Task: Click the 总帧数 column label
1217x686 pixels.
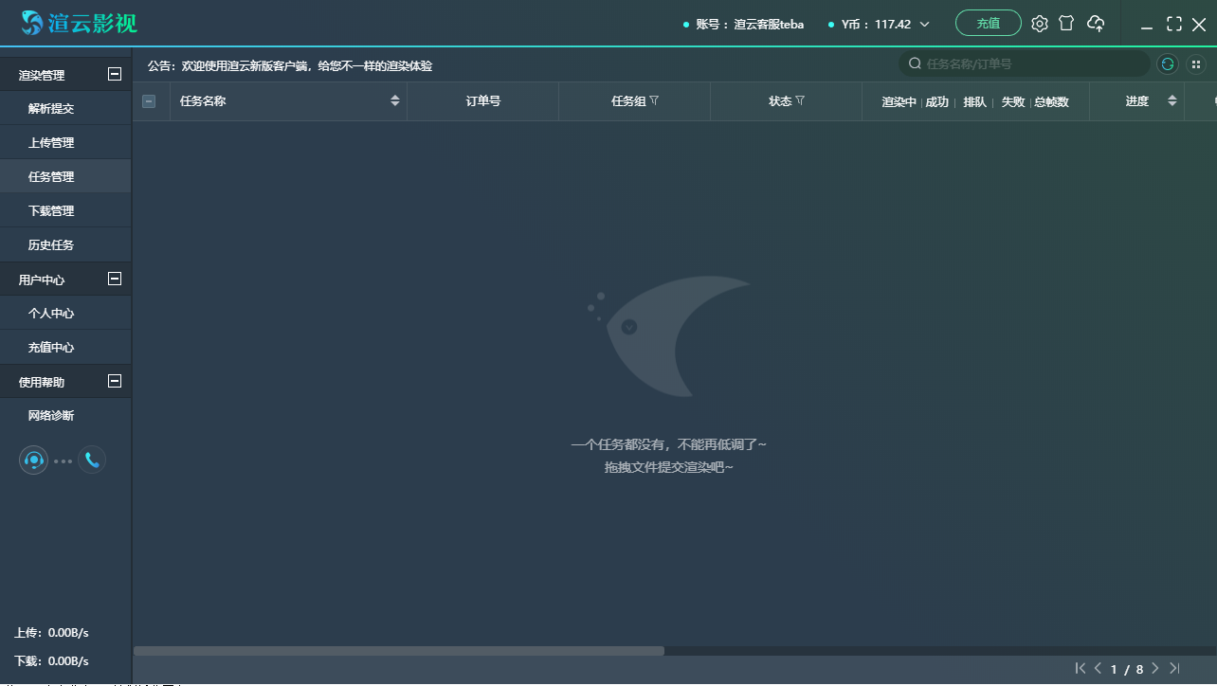Action: pos(1051,101)
